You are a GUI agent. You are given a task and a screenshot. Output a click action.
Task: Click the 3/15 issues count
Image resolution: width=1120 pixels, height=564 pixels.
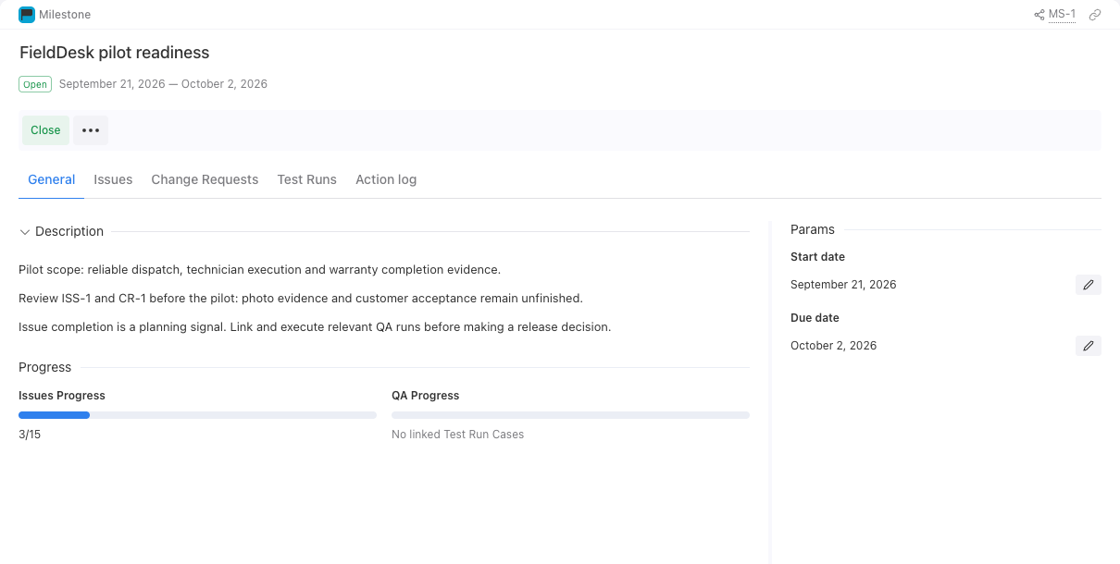pyautogui.click(x=30, y=435)
